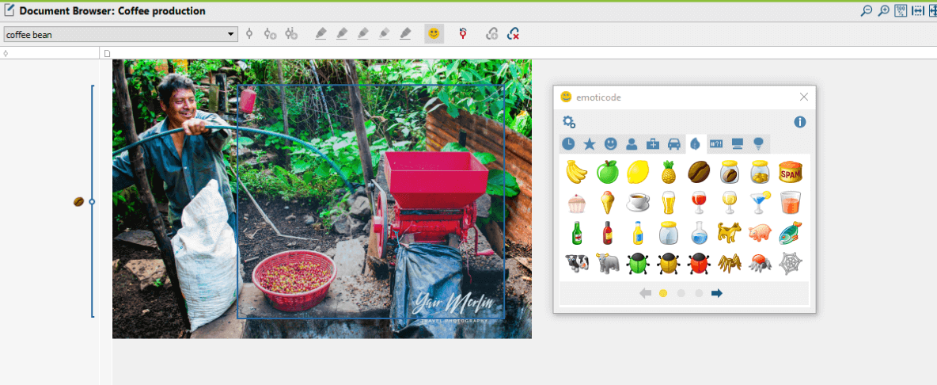Choose the blue cocktail emoticon

click(760, 204)
